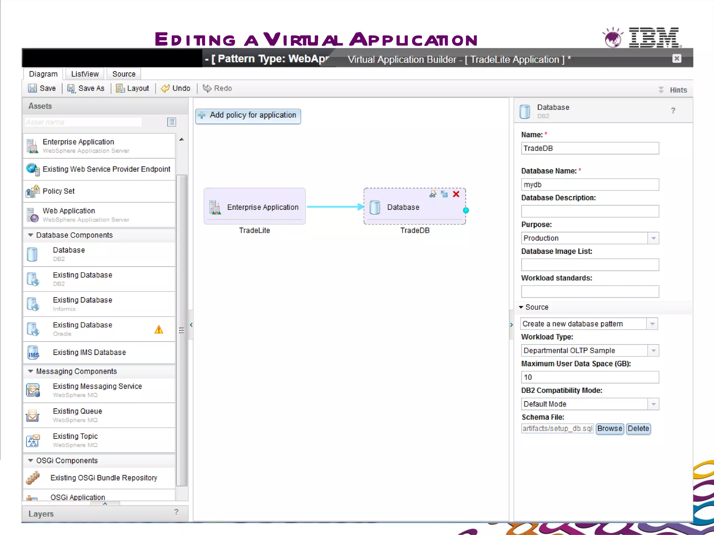Click Database panel help question mark

[673, 110]
